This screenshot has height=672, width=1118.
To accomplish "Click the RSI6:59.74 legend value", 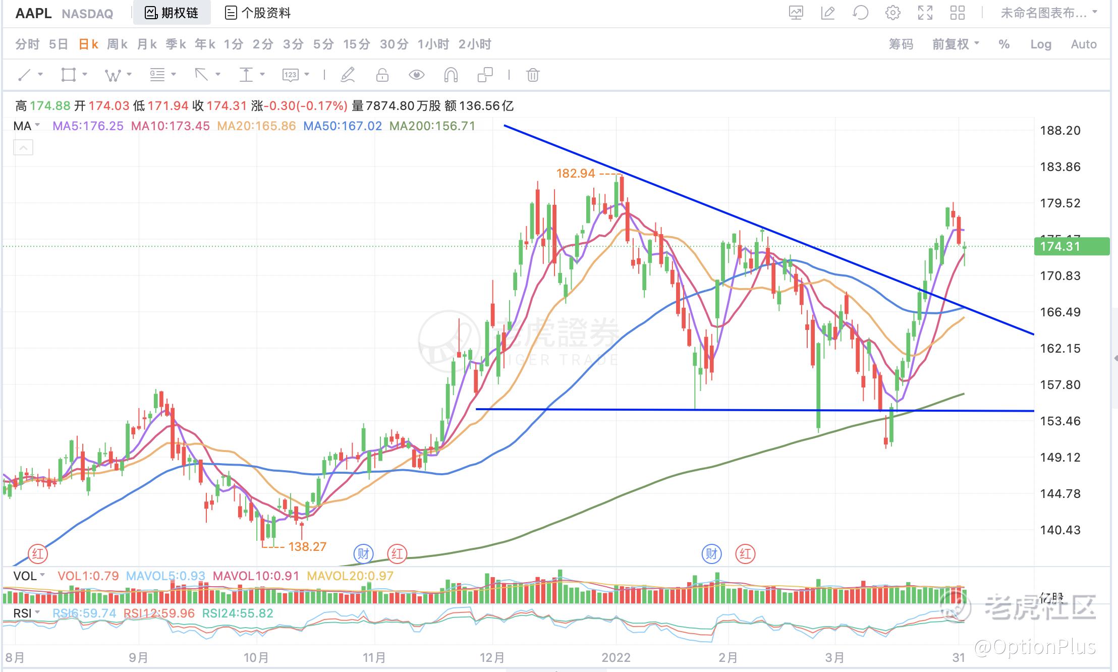I will click(x=84, y=613).
